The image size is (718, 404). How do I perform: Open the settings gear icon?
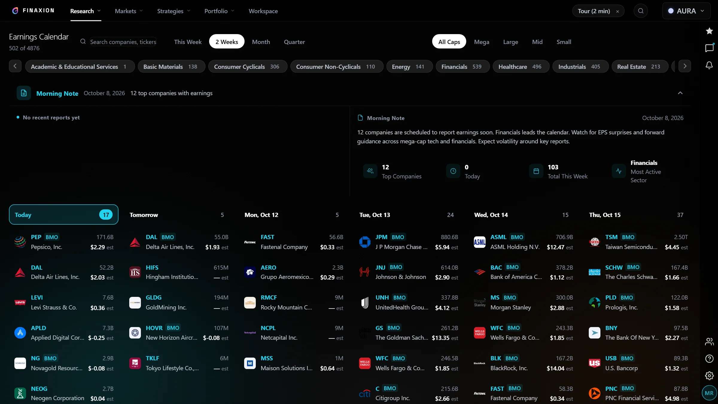[x=709, y=376]
